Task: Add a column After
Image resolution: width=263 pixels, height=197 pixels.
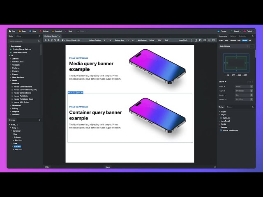Action: tap(159, 40)
